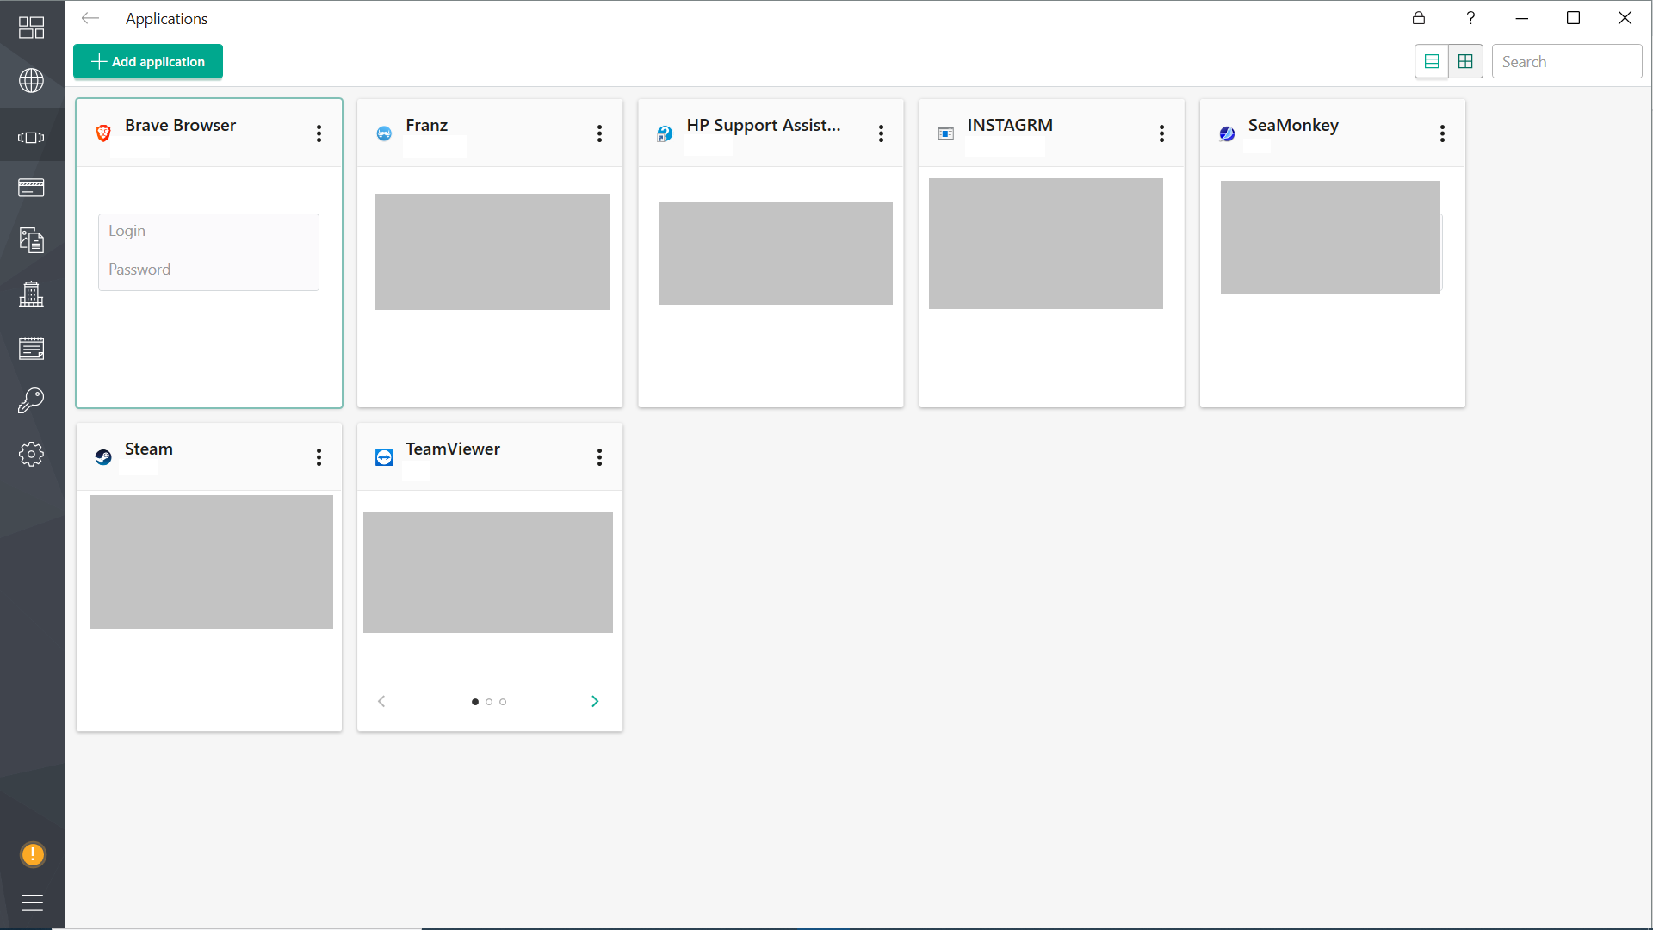The image size is (1653, 930).
Task: Open Franz card three-dot menu
Action: click(599, 133)
